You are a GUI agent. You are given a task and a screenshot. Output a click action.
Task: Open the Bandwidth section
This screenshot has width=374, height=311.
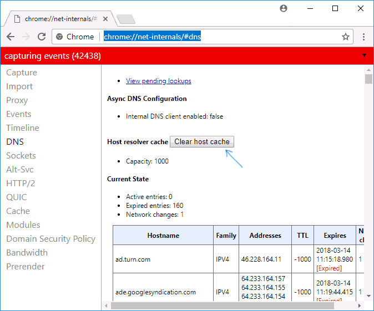point(27,252)
